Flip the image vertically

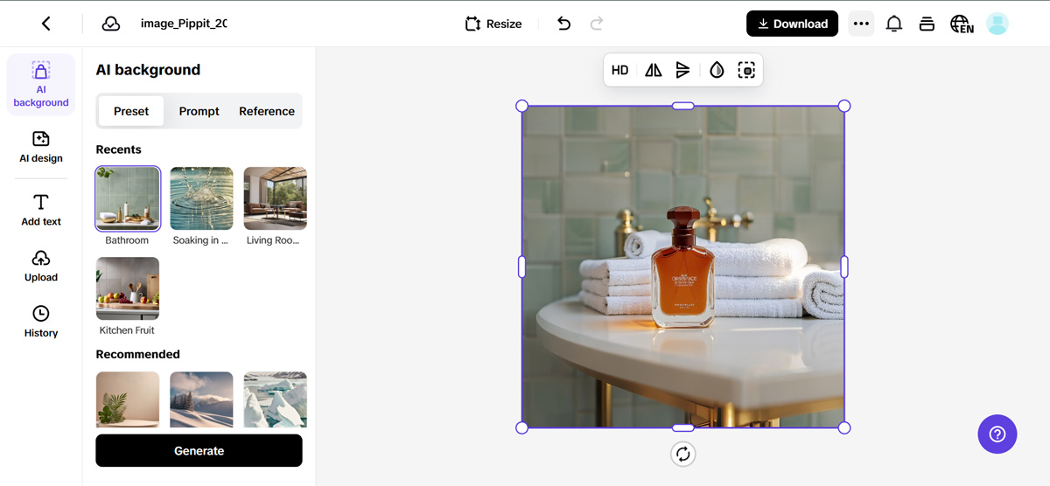click(683, 71)
